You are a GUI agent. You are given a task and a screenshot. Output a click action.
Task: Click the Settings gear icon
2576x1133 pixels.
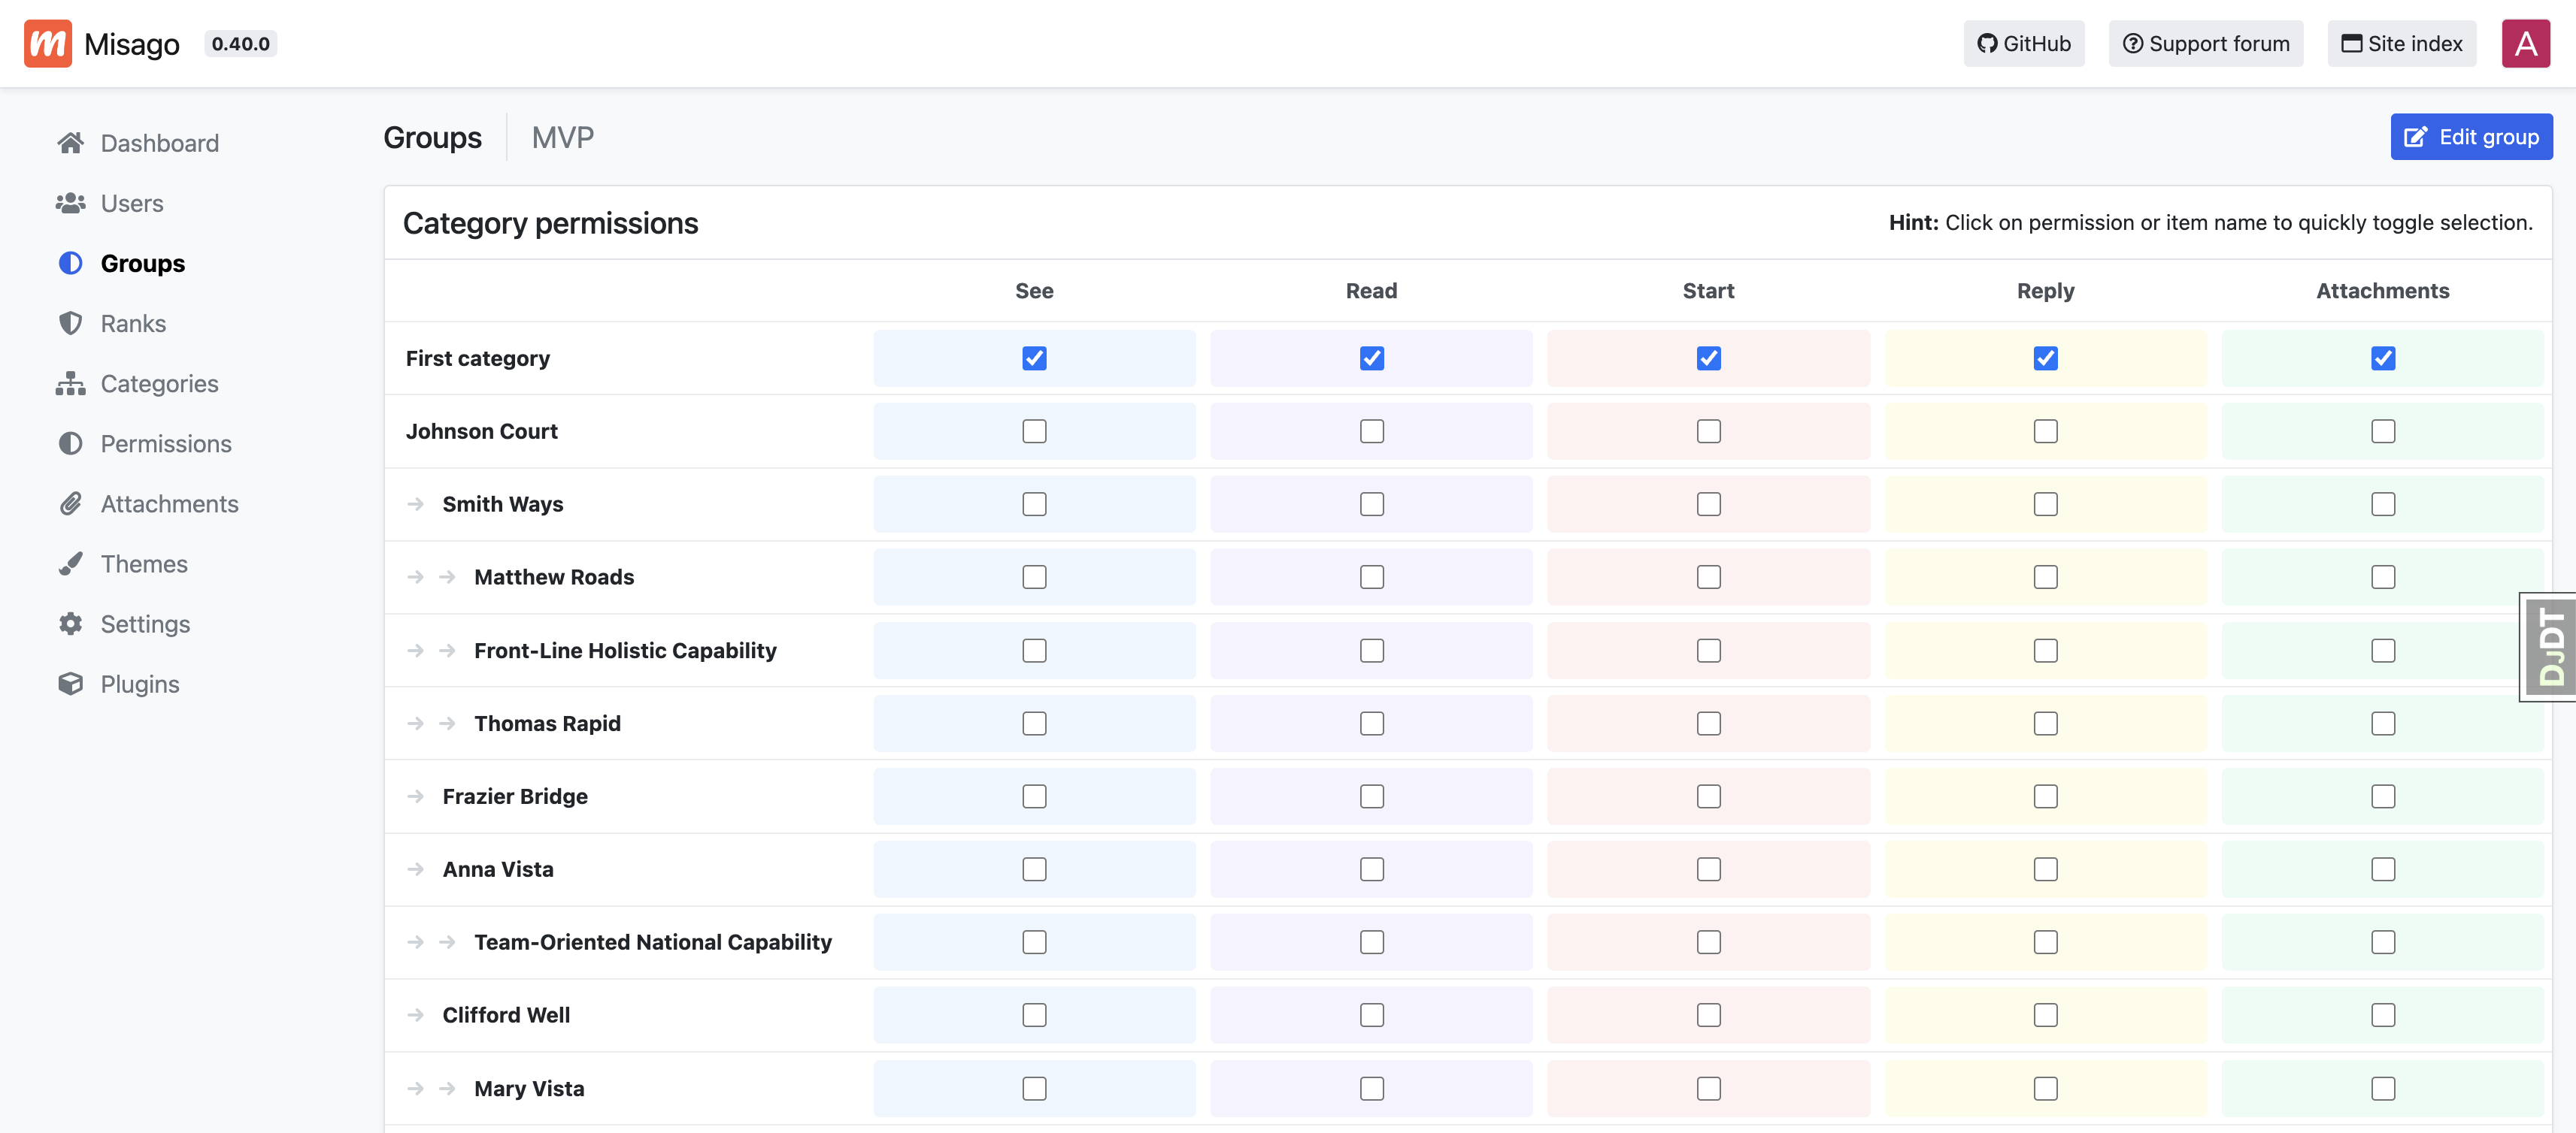(70, 624)
